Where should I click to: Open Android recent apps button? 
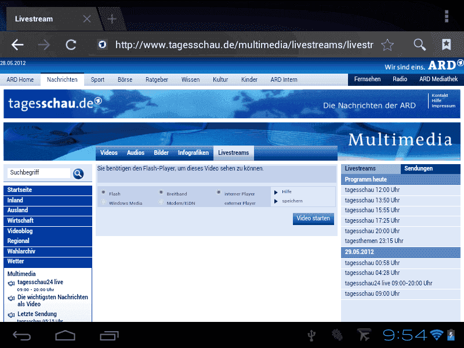point(109,335)
